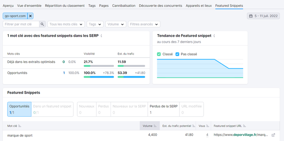The image size is (284, 141).
Task: Switch to the Aperçu tab
Action: coord(8,6)
